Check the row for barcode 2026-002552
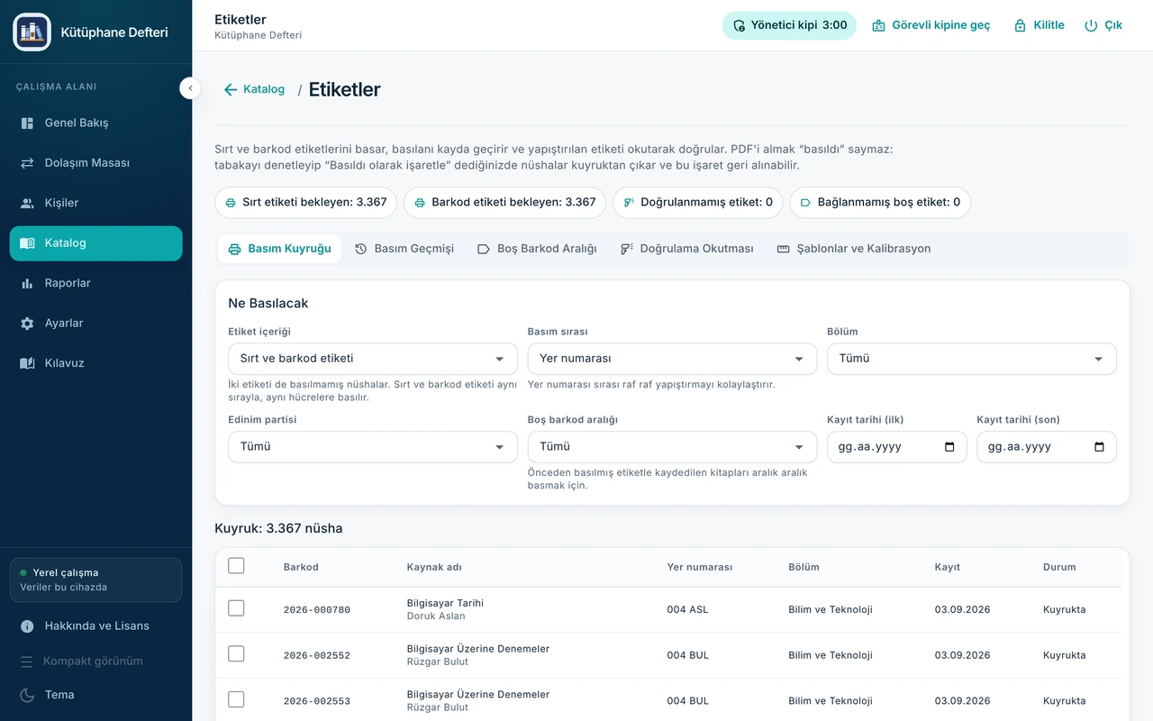The width and height of the screenshot is (1153, 721). click(x=236, y=653)
